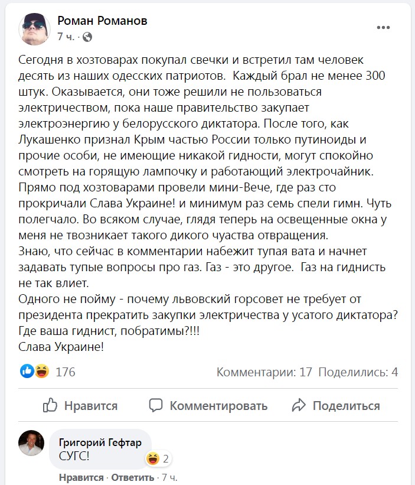
Task: View Поделились: 4 shares list
Action: click(x=358, y=372)
